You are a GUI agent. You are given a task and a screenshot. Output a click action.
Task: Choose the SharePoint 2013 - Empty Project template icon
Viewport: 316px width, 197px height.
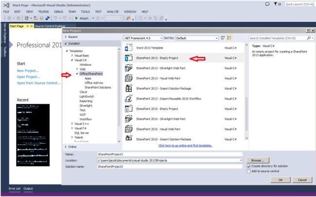pos(128,58)
